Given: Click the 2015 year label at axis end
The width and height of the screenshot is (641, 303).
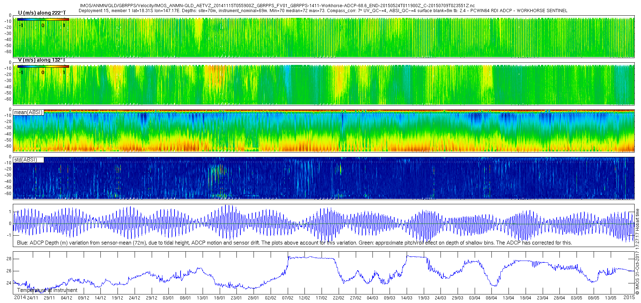Looking at the screenshot, I should (x=629, y=297).
